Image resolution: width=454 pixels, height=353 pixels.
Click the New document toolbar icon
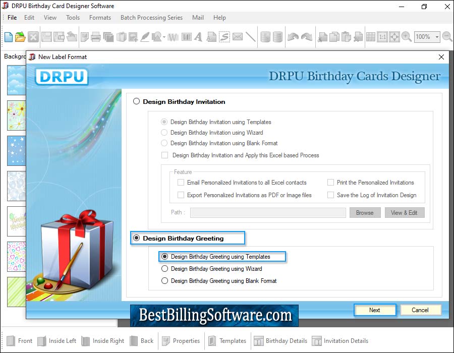click(9, 37)
